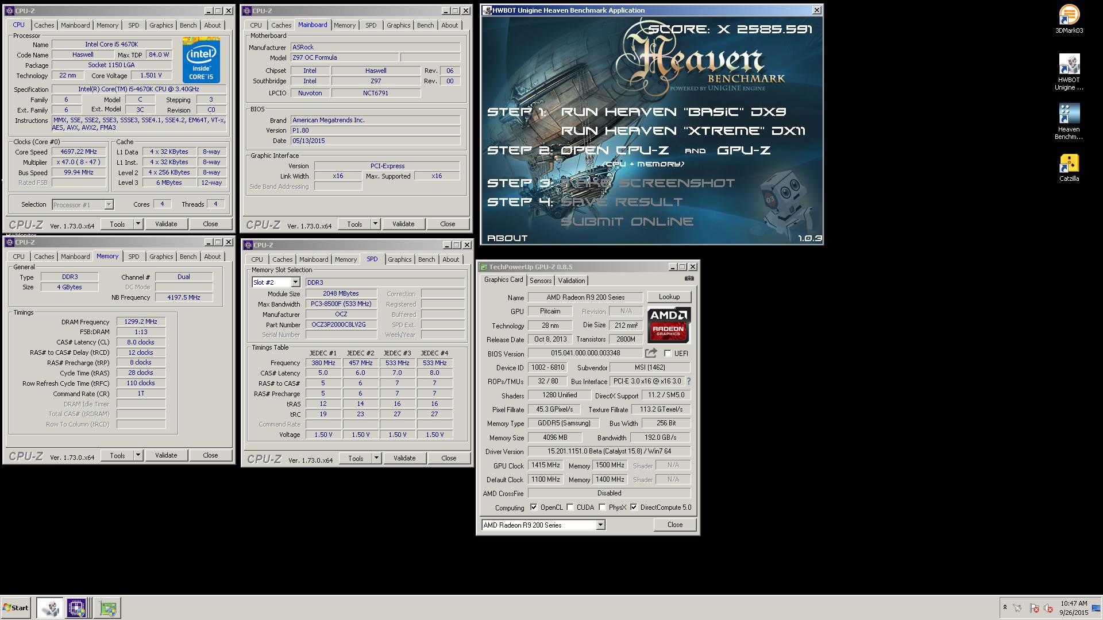Image resolution: width=1103 pixels, height=620 pixels.
Task: Click the CPU-Z taskbar icon
Action: 76,608
